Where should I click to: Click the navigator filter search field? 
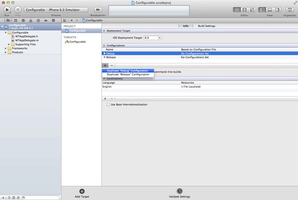pyautogui.click(x=41, y=198)
